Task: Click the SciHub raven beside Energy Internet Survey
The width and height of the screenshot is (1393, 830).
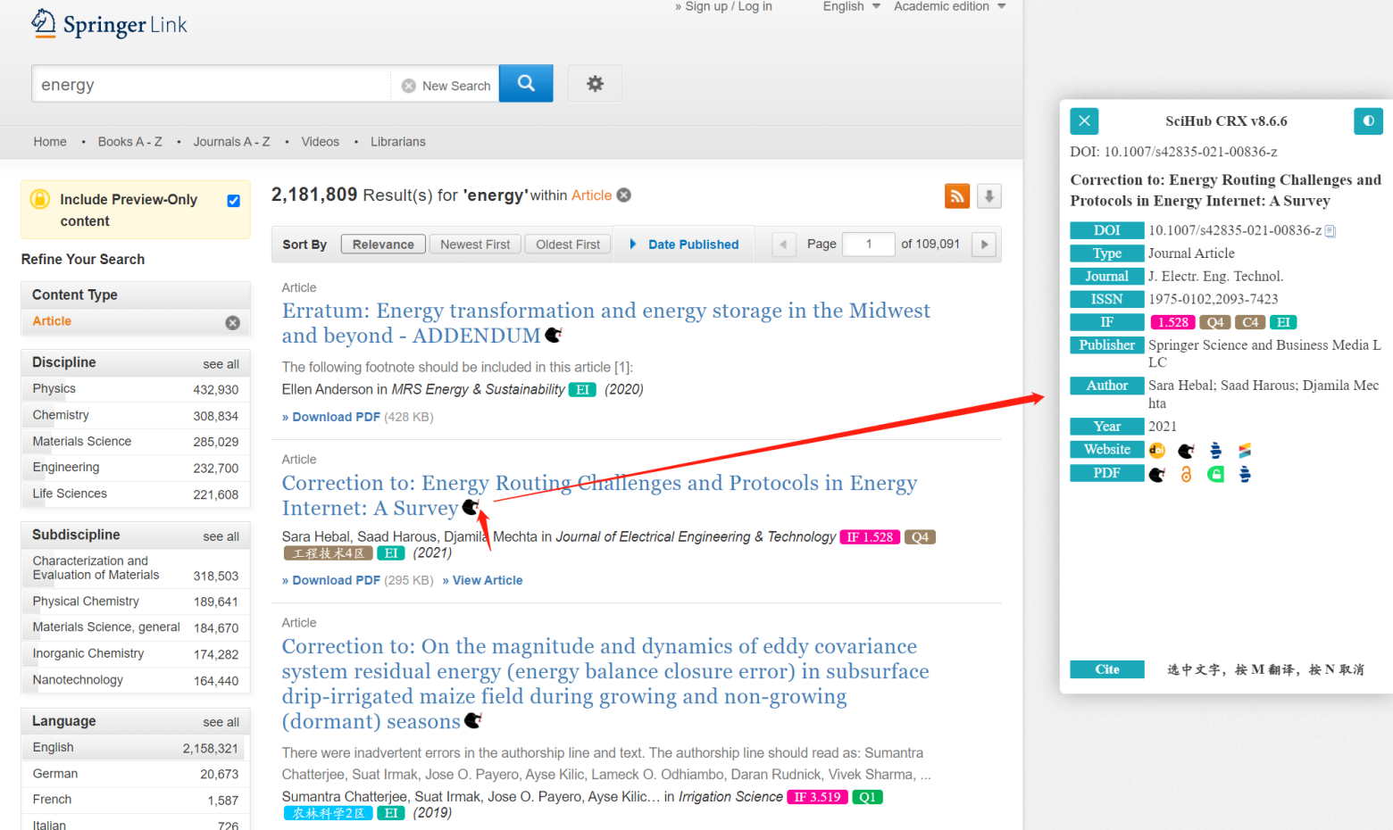Action: click(471, 508)
